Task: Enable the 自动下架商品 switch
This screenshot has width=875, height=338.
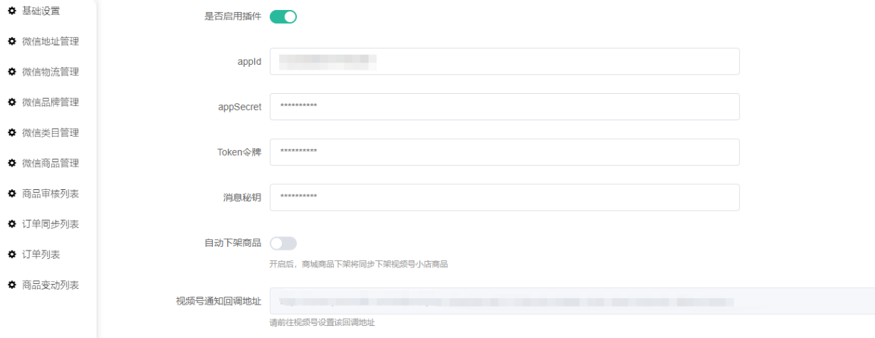Action: [x=283, y=243]
